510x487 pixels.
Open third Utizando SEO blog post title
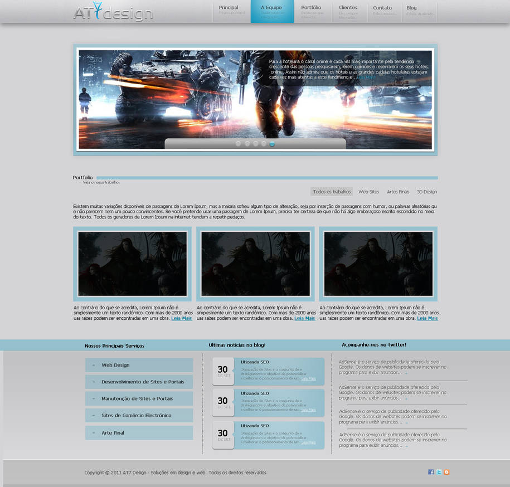255,426
